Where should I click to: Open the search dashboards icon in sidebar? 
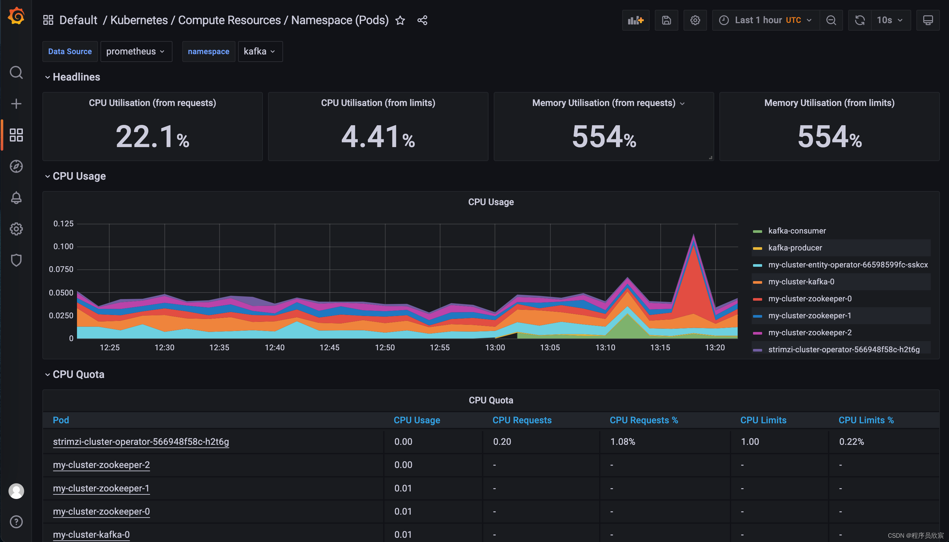(16, 73)
